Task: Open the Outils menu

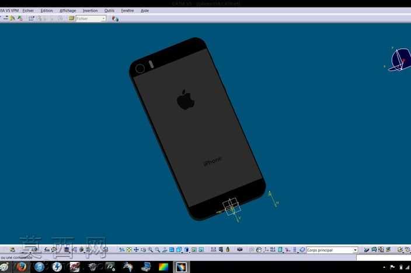Action: (109, 10)
